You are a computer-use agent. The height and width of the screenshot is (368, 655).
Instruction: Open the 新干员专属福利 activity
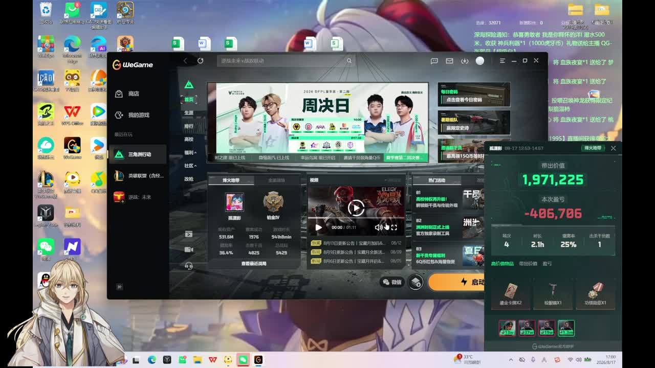[x=448, y=255]
